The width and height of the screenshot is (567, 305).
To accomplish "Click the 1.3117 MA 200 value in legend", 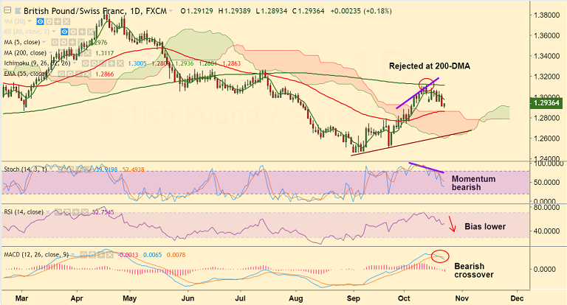I will [105, 53].
